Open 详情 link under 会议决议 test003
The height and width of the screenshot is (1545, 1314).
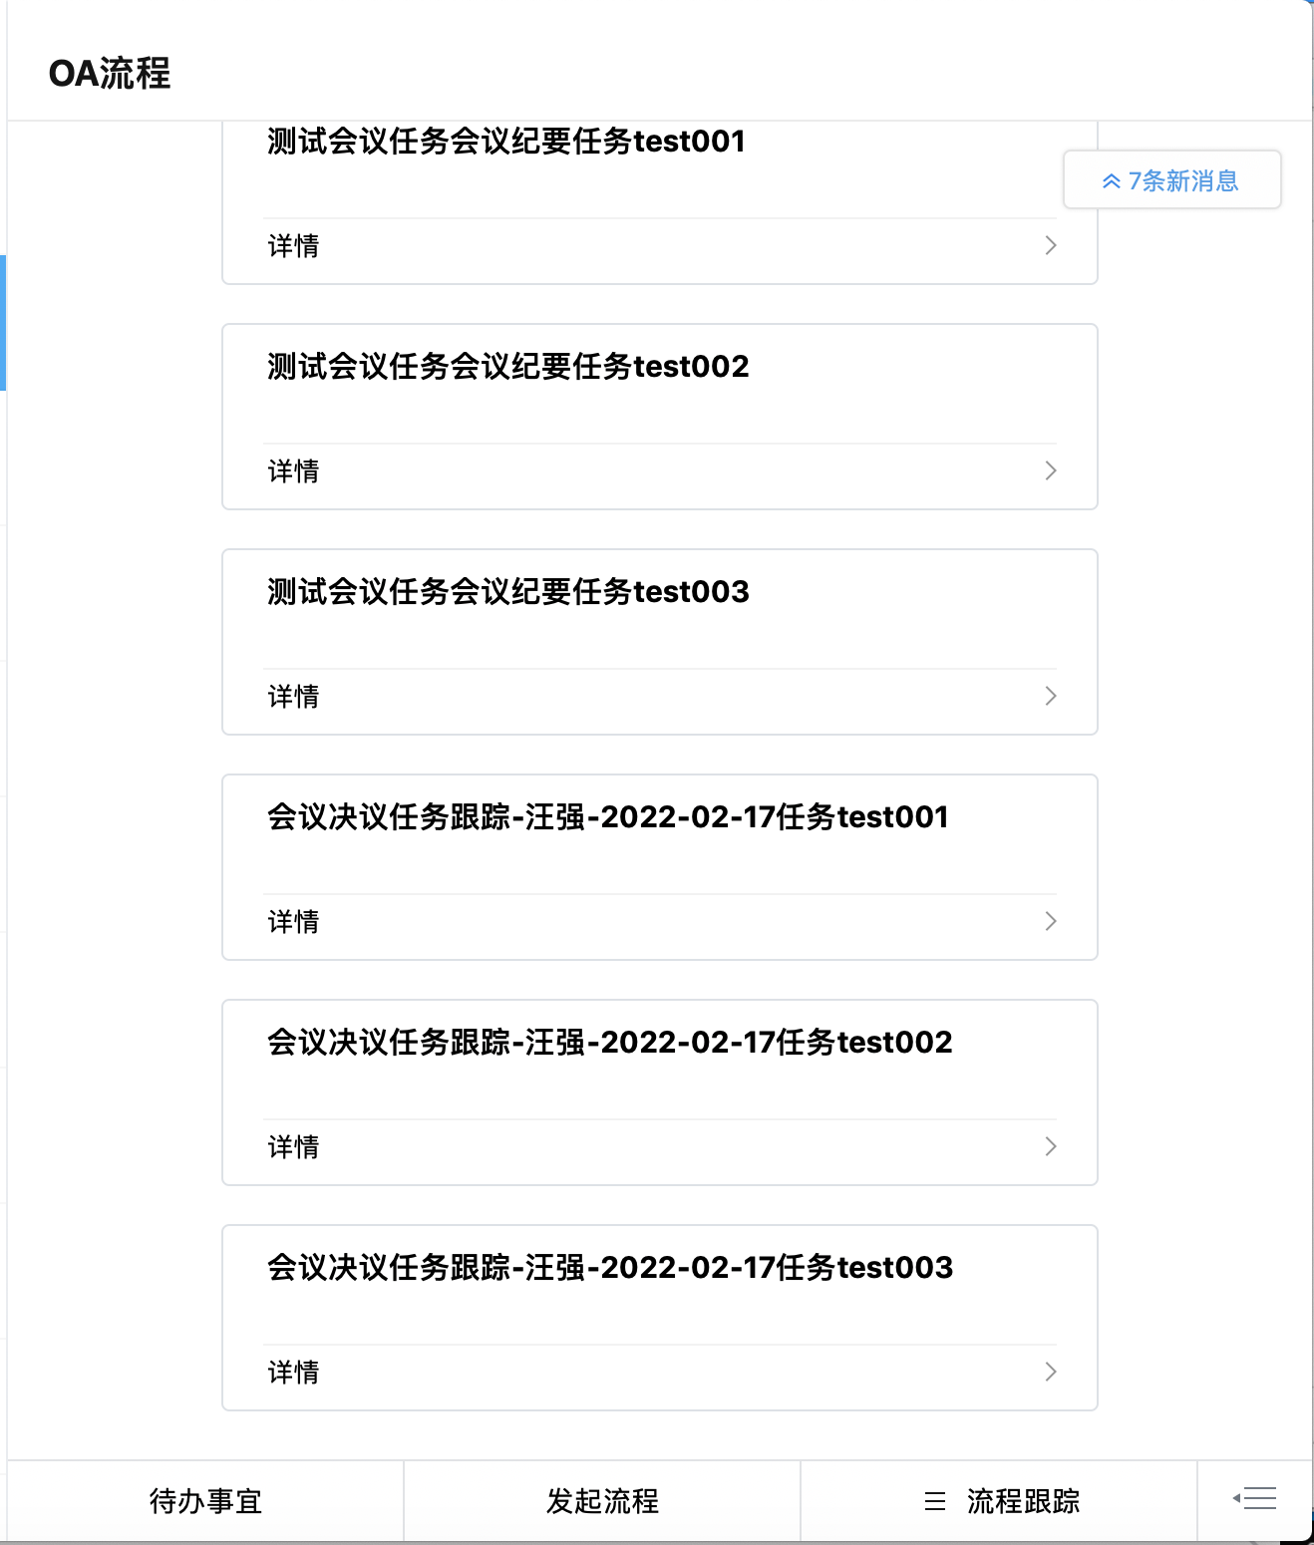pos(293,1373)
